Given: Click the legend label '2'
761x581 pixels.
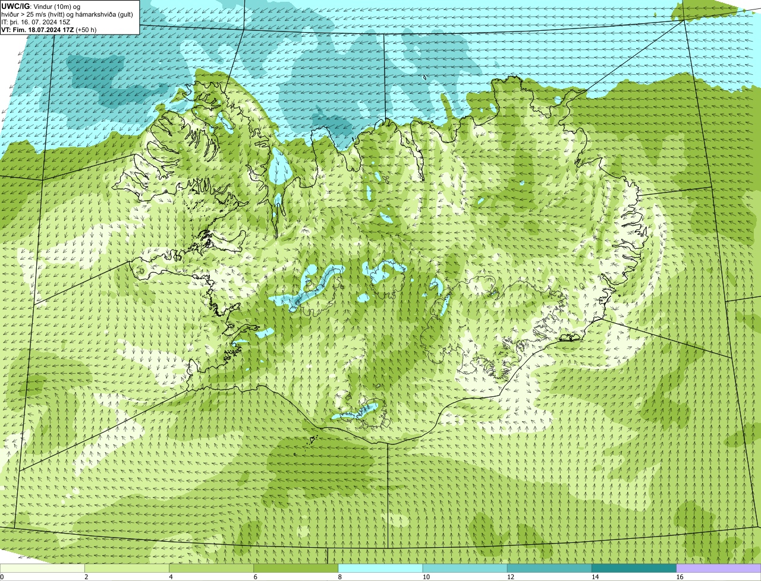Looking at the screenshot, I should (x=86, y=577).
